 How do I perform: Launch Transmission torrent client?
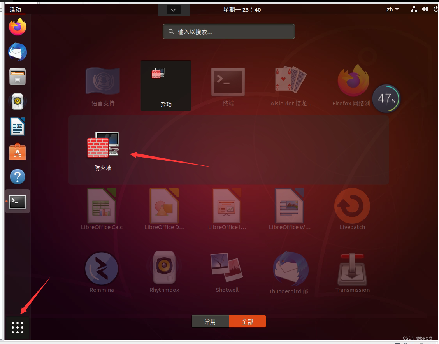[353, 273]
